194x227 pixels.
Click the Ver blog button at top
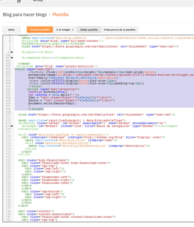38,1
